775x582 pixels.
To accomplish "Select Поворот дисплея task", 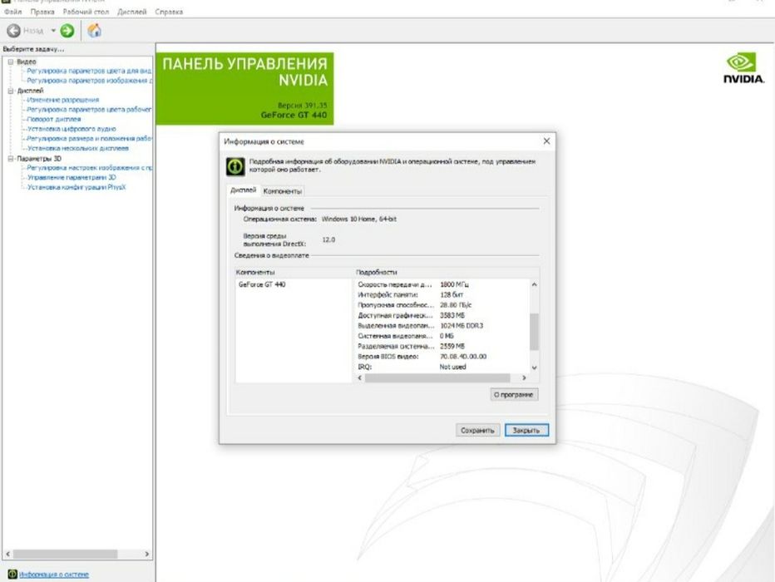I will 54,119.
